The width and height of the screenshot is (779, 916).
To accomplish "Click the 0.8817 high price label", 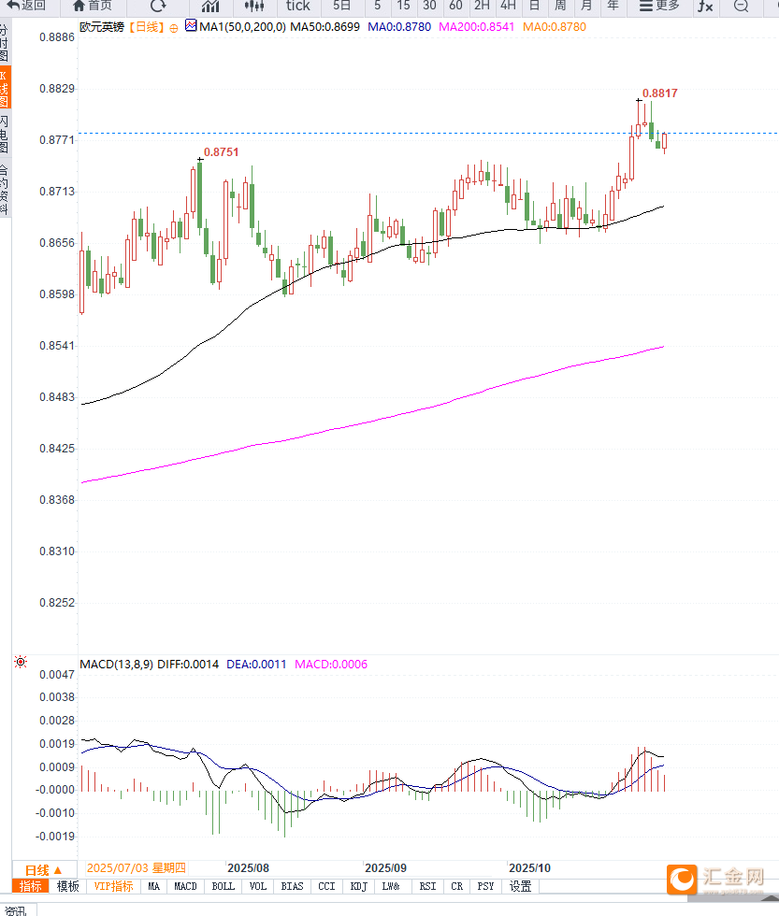I will (660, 93).
